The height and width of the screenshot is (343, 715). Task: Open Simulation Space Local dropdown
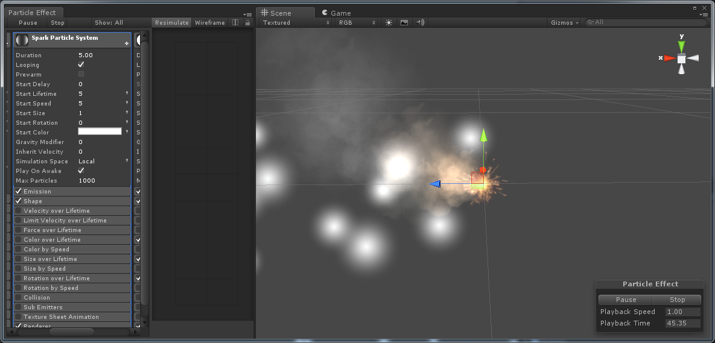click(x=104, y=161)
